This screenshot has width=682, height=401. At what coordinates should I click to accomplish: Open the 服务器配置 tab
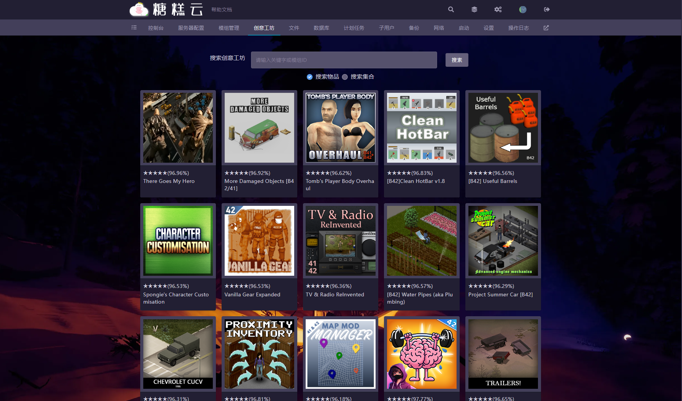pos(191,28)
